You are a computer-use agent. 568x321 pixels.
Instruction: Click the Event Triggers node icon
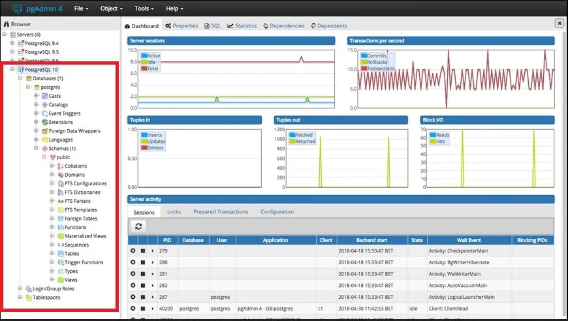coord(44,114)
